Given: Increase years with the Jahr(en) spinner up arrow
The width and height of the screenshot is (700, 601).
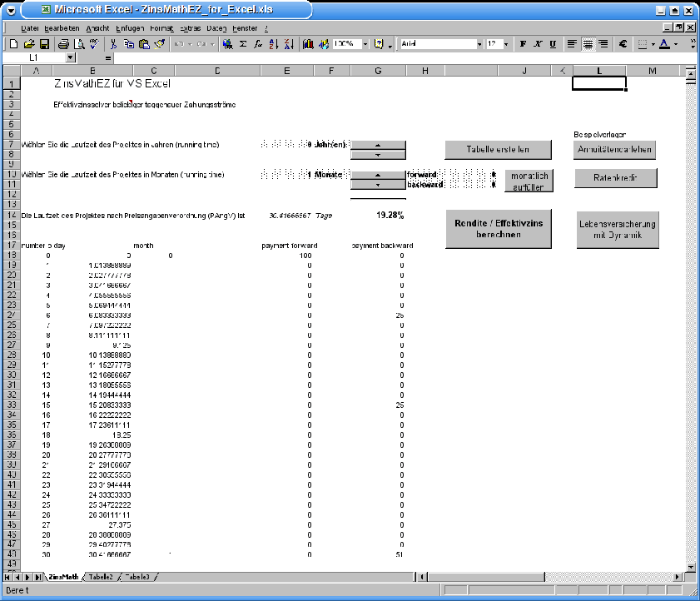Looking at the screenshot, I should point(378,145).
